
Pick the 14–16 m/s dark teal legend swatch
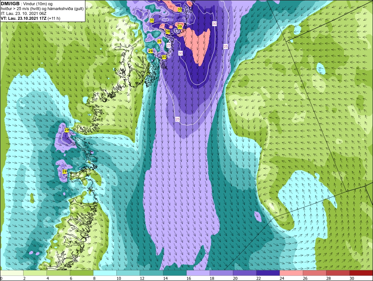pyautogui.click(x=175, y=273)
